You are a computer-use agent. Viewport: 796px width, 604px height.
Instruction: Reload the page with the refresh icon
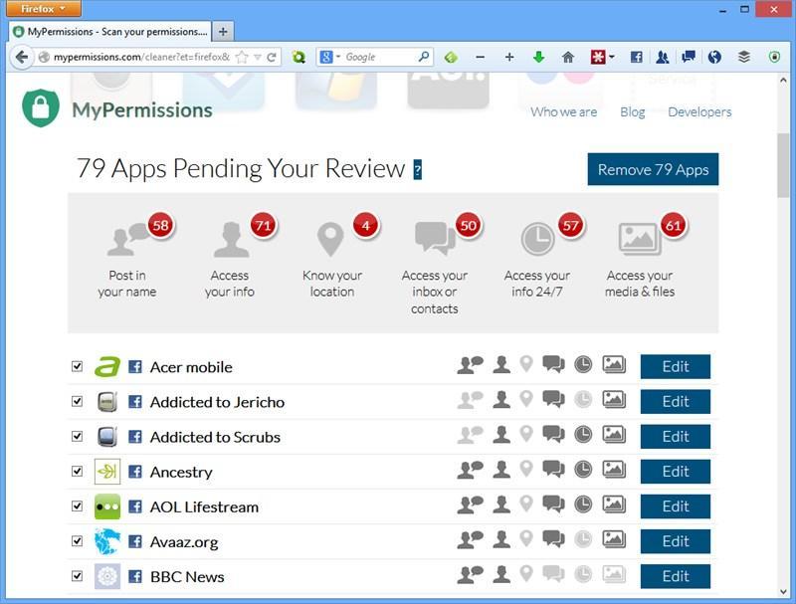tap(272, 58)
